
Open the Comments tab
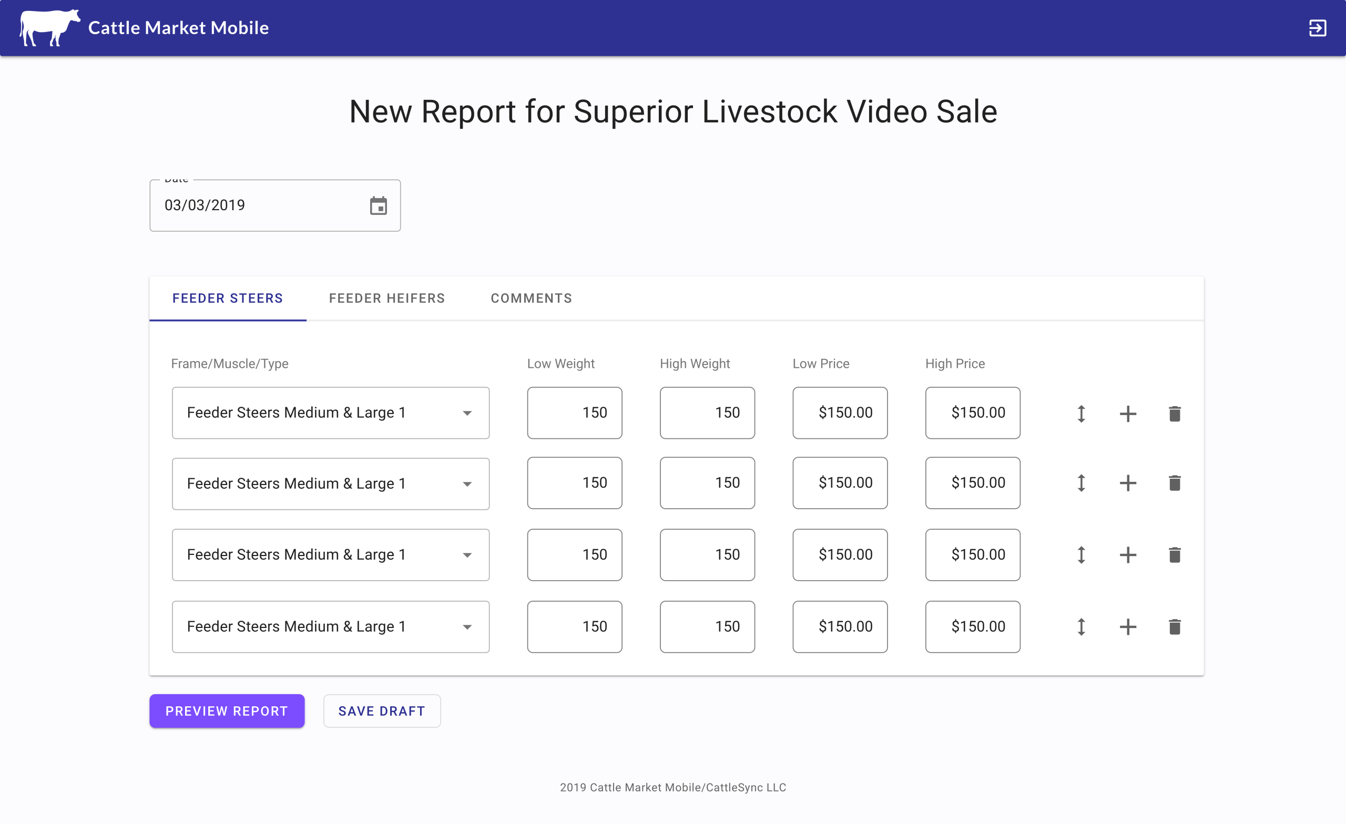(531, 298)
